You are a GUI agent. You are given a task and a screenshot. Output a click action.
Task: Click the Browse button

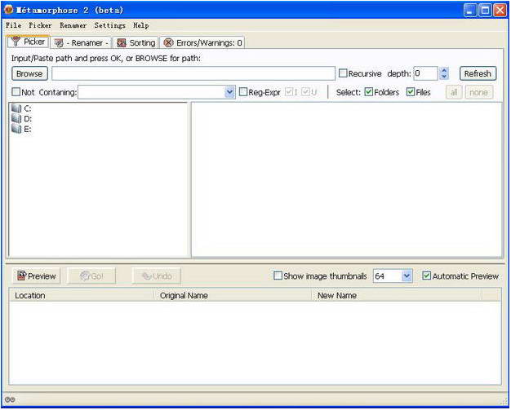click(x=29, y=73)
